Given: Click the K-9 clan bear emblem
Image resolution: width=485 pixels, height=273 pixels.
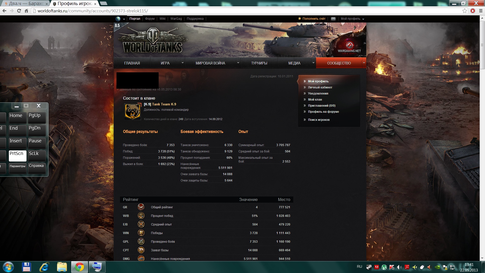Looking at the screenshot, I should (133, 111).
